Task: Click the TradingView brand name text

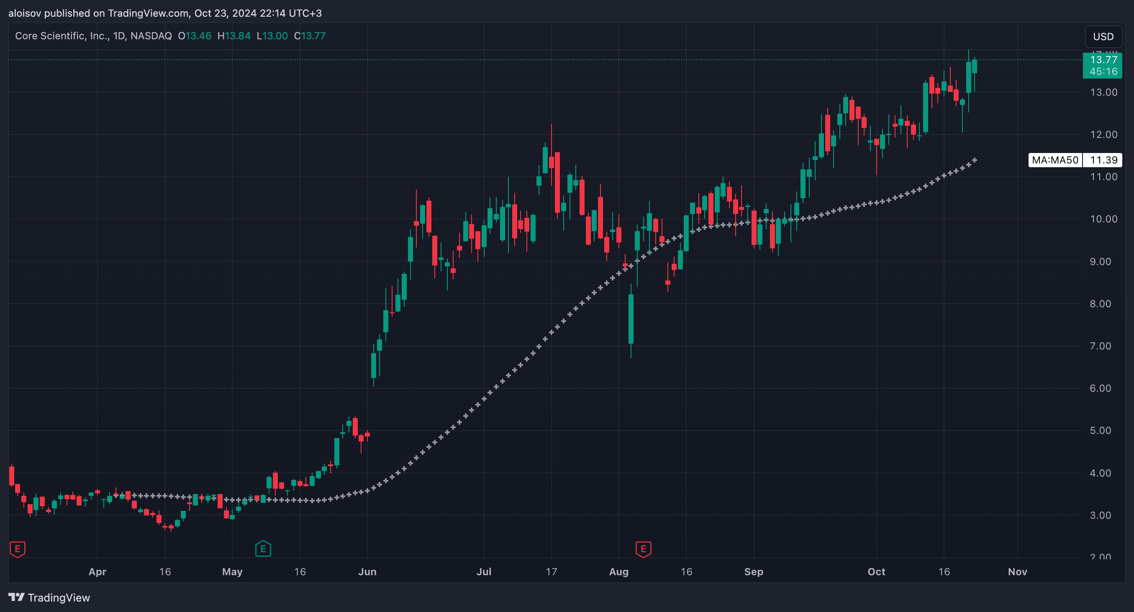Action: coord(59,597)
